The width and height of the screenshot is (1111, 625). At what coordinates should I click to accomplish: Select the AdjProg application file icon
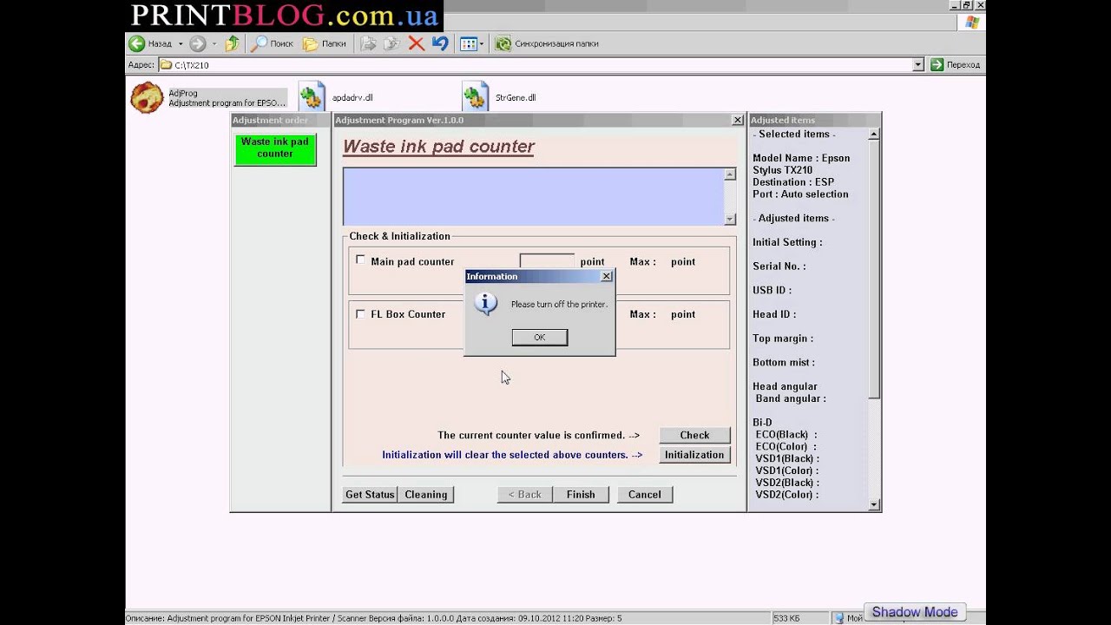147,97
